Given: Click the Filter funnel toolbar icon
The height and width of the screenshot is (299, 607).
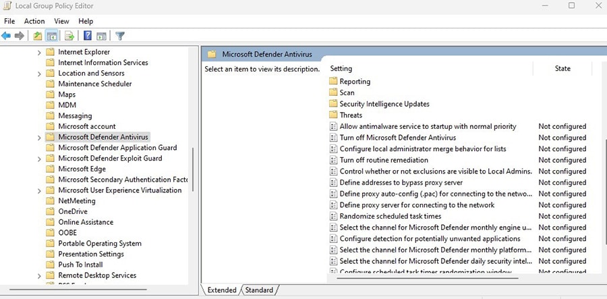Looking at the screenshot, I should click(x=120, y=36).
